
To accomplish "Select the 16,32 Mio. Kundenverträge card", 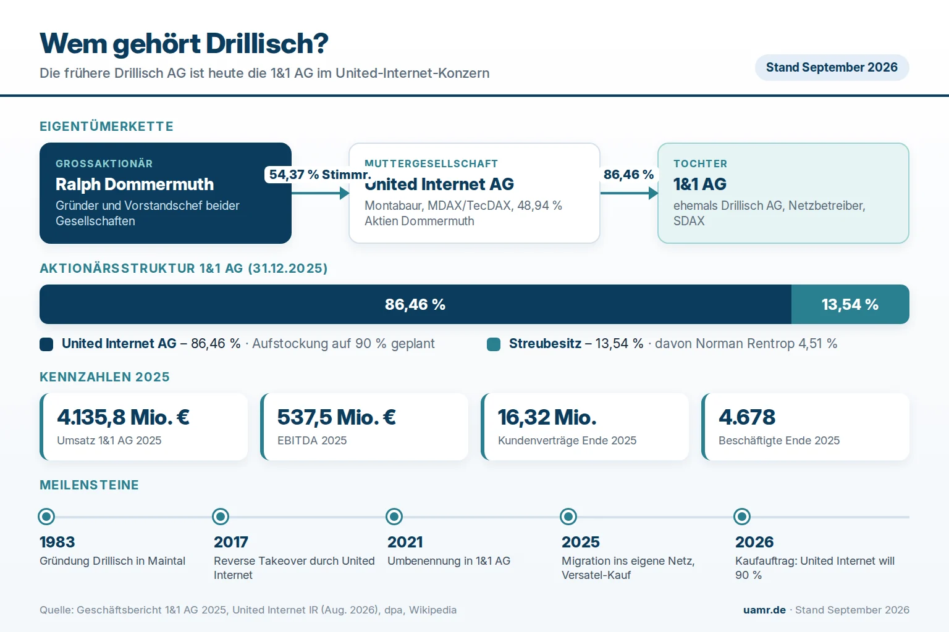I will point(585,426).
